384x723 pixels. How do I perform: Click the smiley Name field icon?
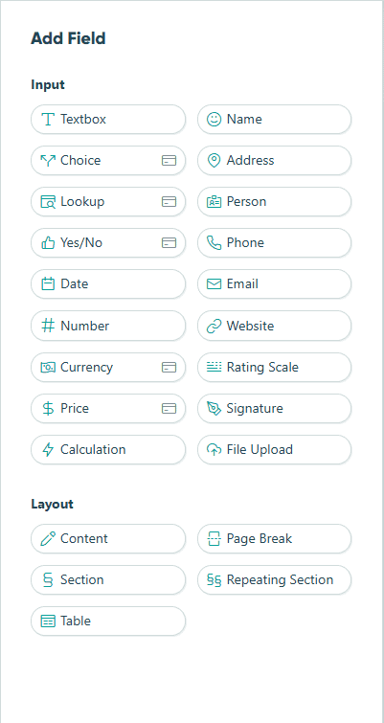pyautogui.click(x=214, y=119)
